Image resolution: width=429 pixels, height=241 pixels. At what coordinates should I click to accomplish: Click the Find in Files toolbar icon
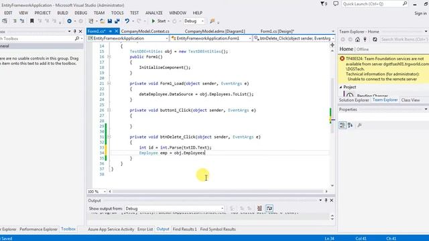pyautogui.click(x=212, y=21)
